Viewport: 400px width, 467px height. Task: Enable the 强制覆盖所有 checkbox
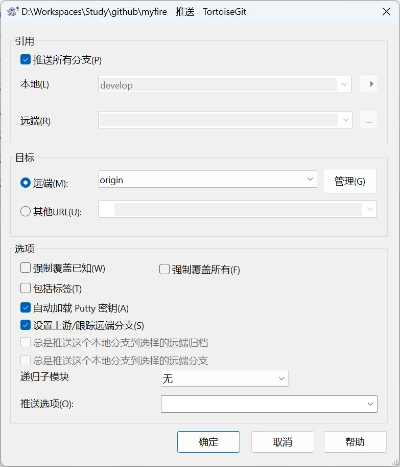[x=164, y=269]
